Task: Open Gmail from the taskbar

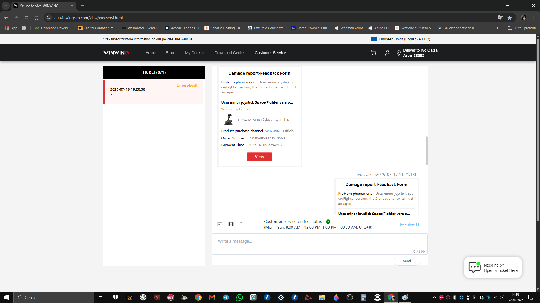Action: (212, 297)
